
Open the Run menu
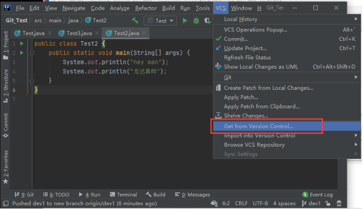pyautogui.click(x=185, y=8)
